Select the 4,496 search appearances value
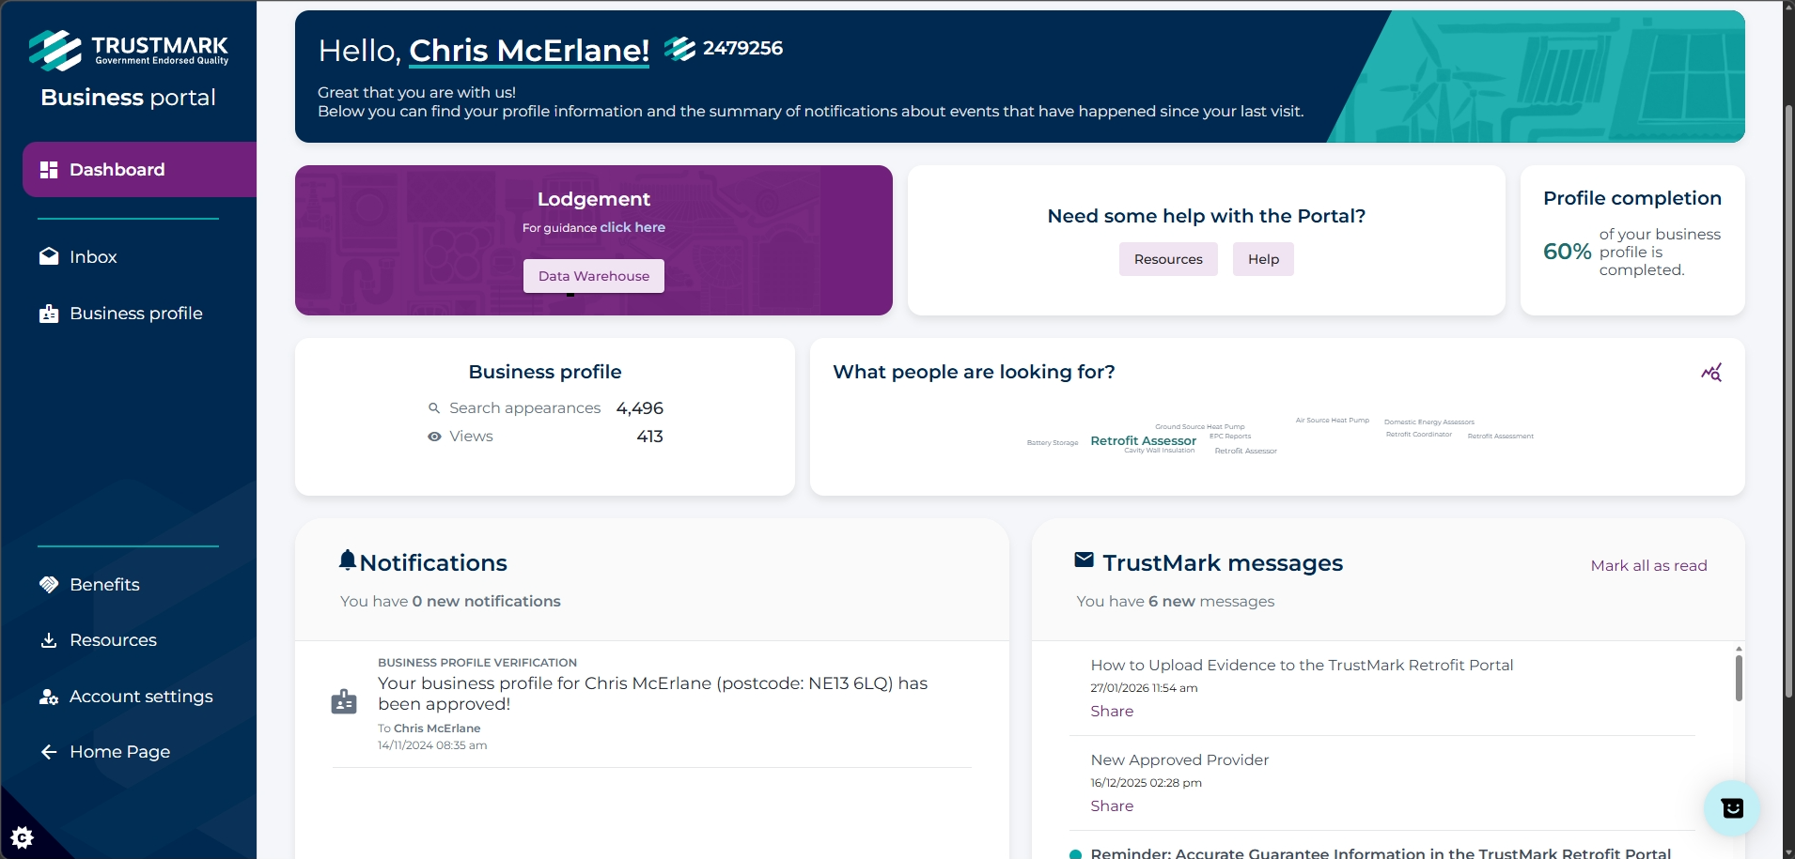Image resolution: width=1795 pixels, height=859 pixels. click(640, 408)
